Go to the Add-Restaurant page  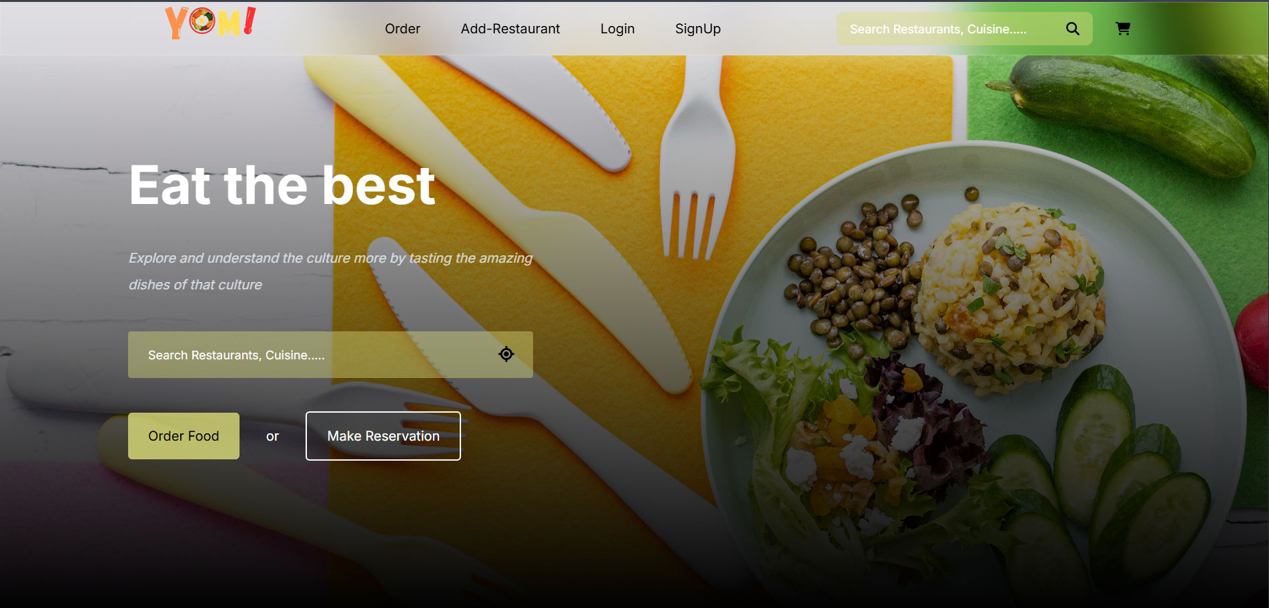[510, 29]
